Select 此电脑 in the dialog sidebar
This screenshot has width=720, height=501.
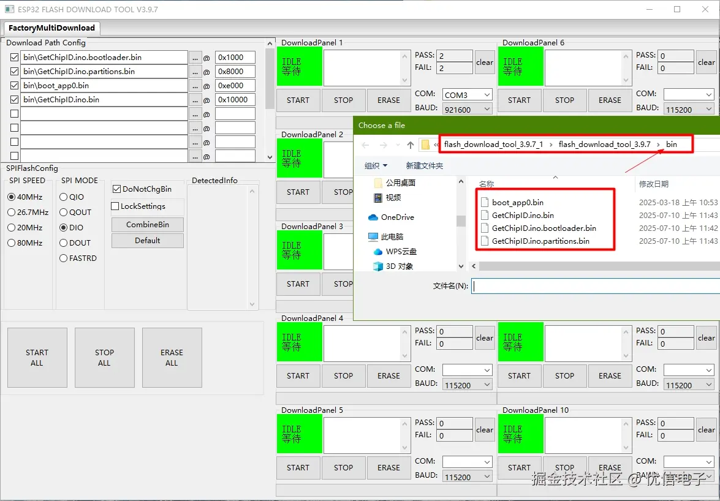[386, 237]
